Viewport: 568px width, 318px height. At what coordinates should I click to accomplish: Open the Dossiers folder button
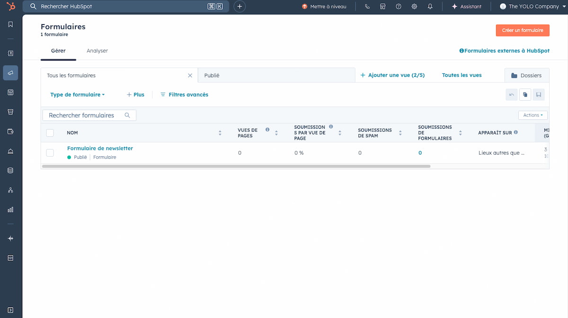[526, 75]
